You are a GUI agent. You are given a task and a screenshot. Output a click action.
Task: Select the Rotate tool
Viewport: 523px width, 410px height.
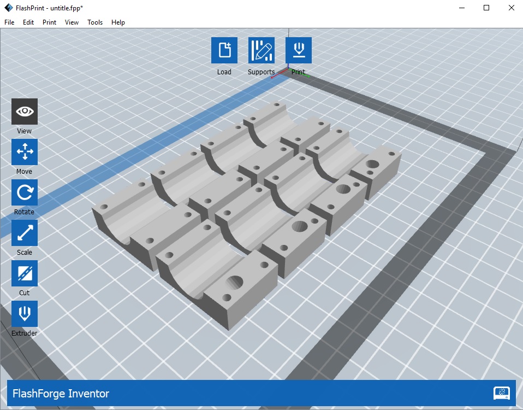[x=25, y=192]
